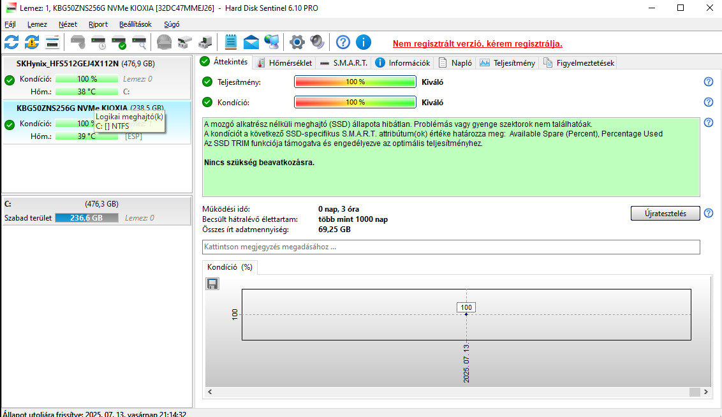Click 'több mint 1000 nap' lifetime value
Screen dimensions: 722x417
(x=353, y=219)
